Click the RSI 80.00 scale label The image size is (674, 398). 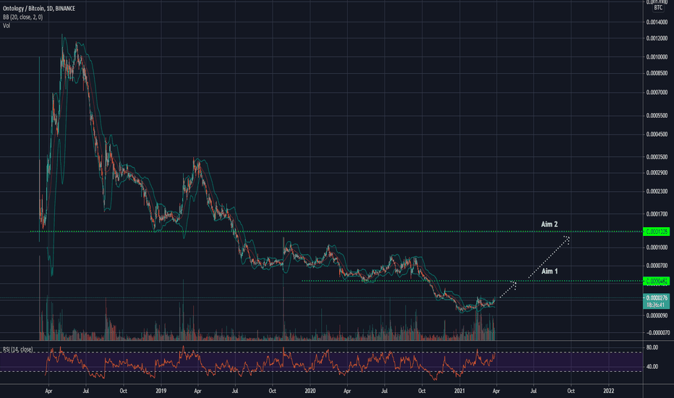(x=652, y=347)
